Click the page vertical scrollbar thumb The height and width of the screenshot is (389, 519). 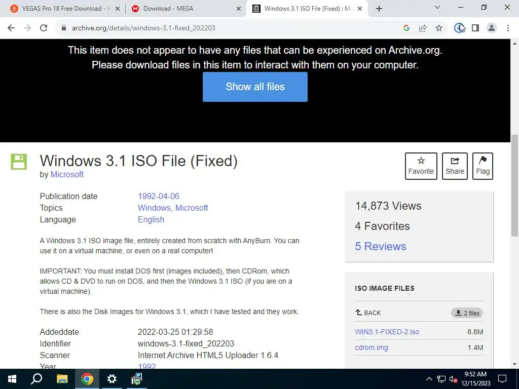(x=515, y=185)
